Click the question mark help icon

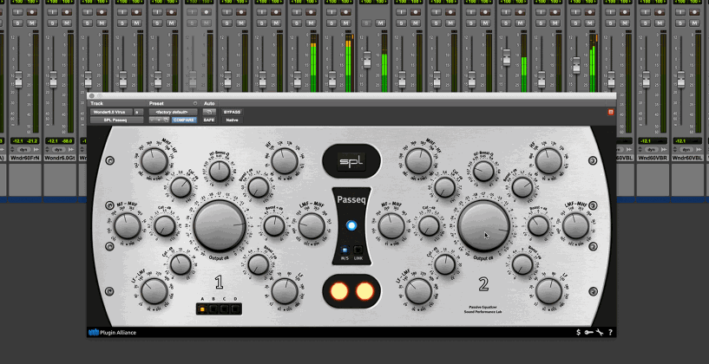610,333
